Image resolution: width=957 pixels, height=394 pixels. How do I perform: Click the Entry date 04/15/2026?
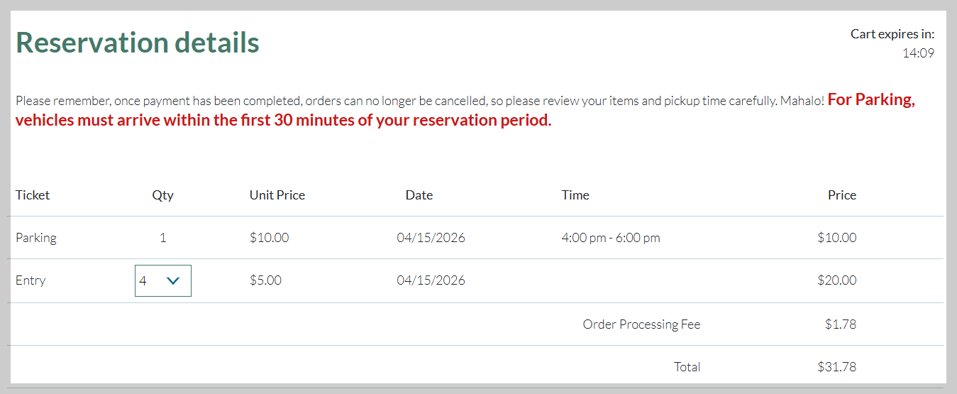tap(431, 280)
